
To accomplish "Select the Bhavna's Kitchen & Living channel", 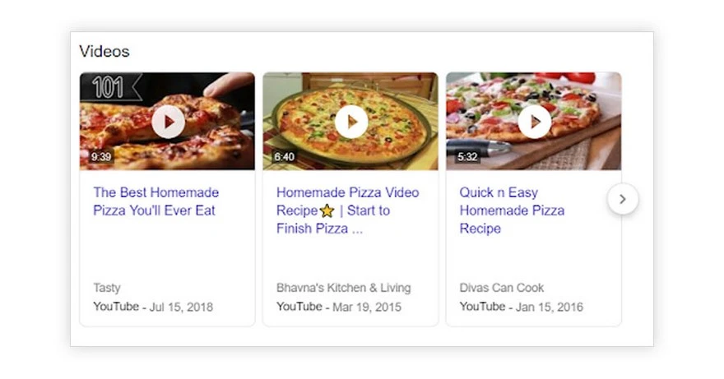I will tap(343, 288).
